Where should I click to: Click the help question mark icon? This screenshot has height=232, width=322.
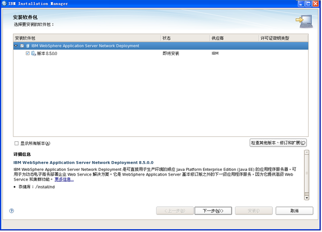(12, 211)
